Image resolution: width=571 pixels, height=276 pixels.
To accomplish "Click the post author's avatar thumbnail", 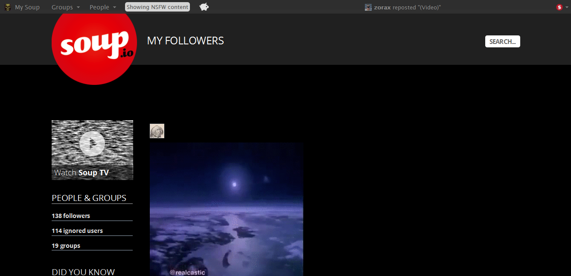I will [157, 131].
